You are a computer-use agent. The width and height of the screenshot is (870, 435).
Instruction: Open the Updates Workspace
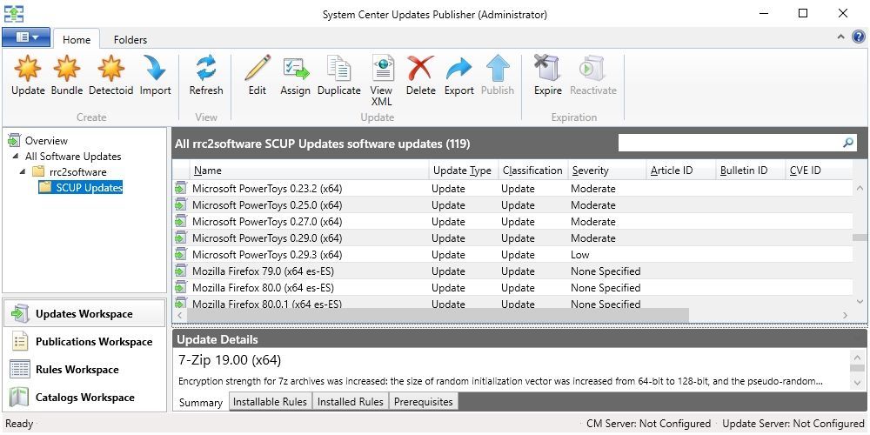[x=84, y=313]
